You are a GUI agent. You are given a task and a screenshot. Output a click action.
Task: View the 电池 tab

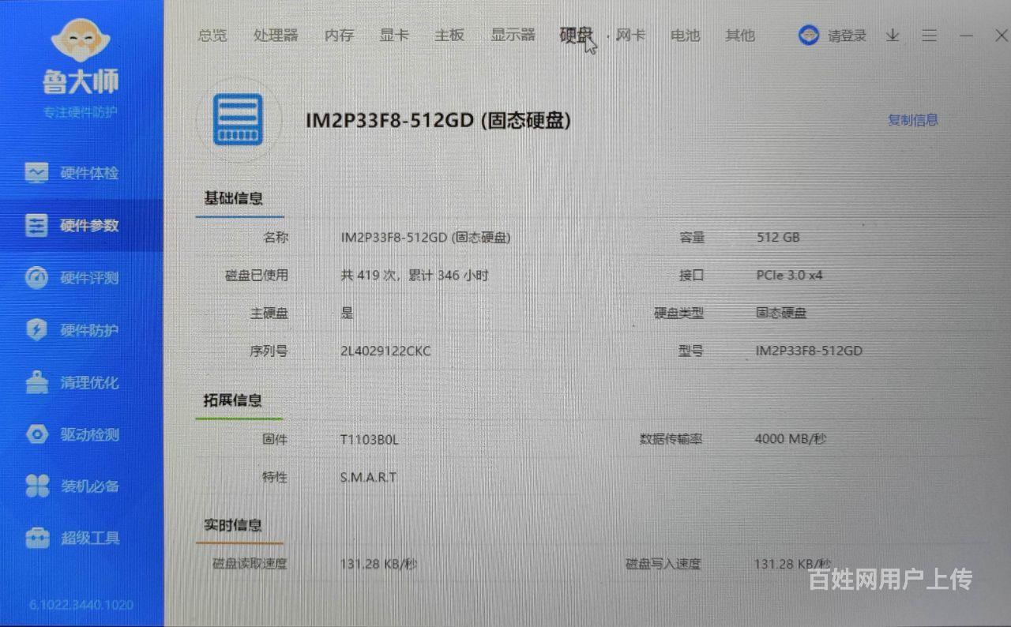pyautogui.click(x=685, y=36)
